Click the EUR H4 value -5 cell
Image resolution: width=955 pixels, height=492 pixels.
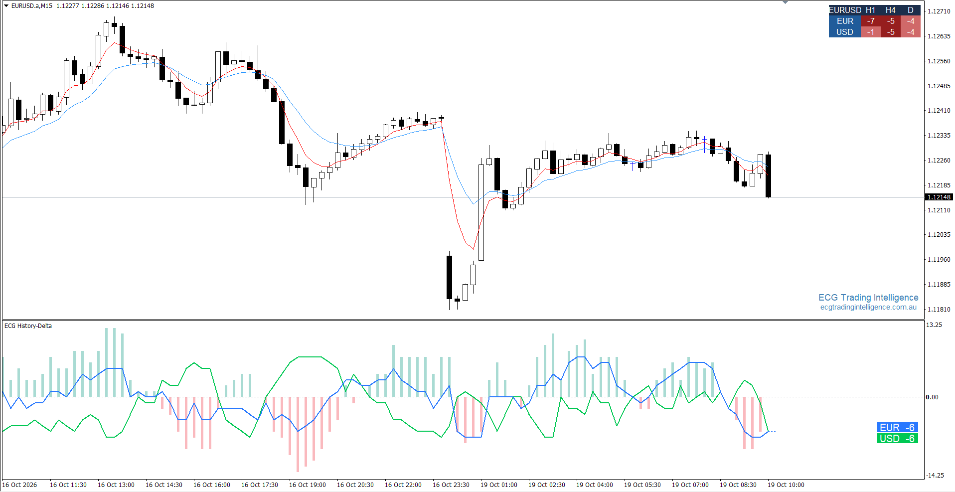click(x=891, y=21)
